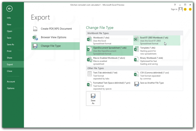Click the Excel 97-2003 Workbook icon
Screen dimensions: 196x131
(136, 39)
